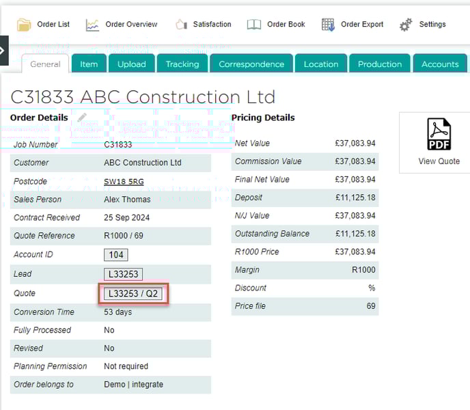The width and height of the screenshot is (470, 410).
Task: Click the pencil edit icon beside Order Details
Action: pos(82,118)
